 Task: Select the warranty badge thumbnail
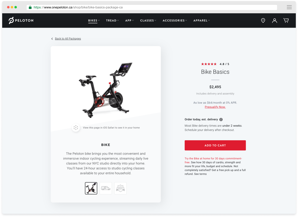click(120, 188)
